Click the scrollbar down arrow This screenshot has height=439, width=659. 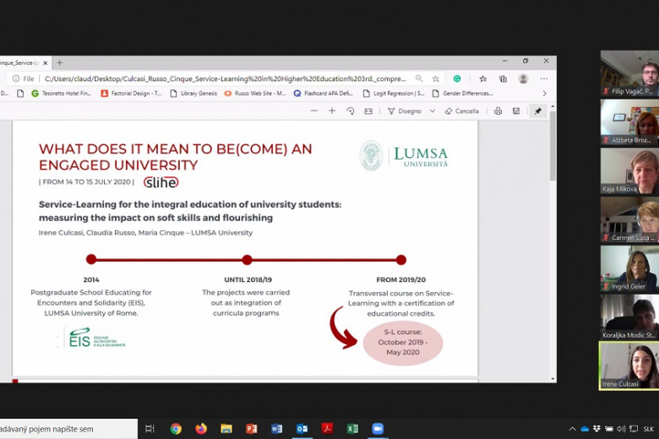[x=553, y=379]
